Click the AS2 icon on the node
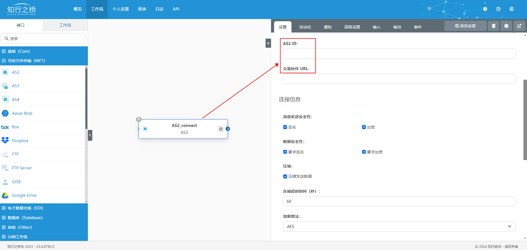This screenshot has width=527, height=250. pos(145,129)
